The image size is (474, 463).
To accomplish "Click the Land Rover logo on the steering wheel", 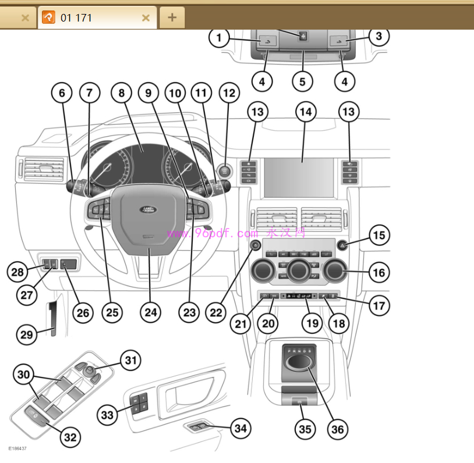I will click(149, 212).
